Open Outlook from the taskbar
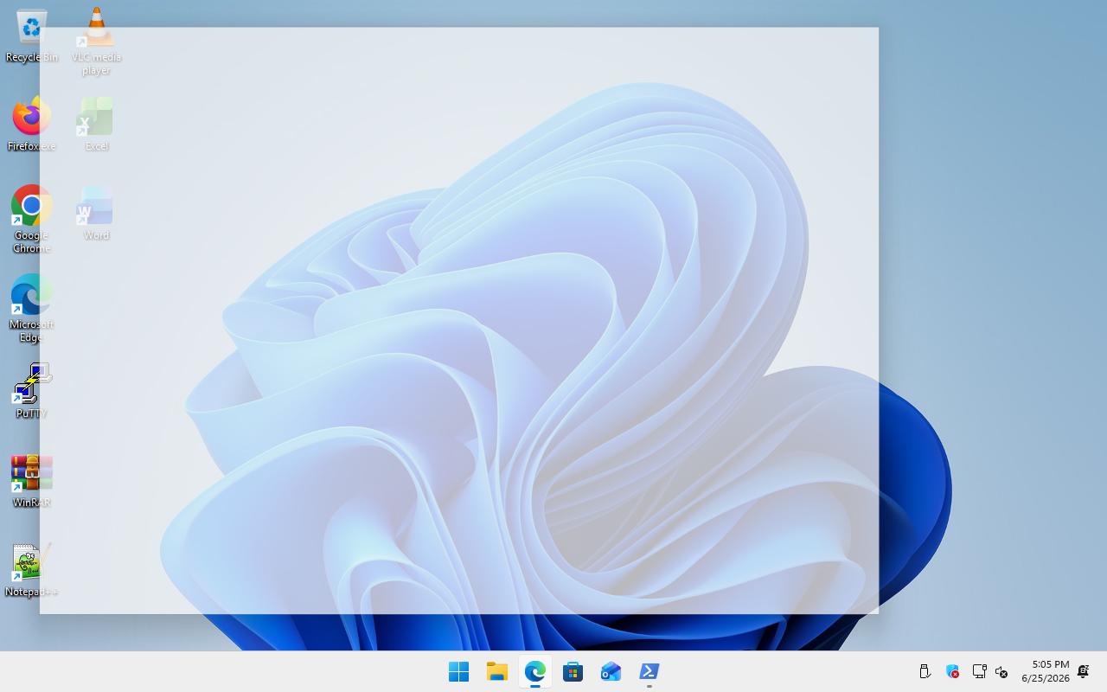Image resolution: width=1107 pixels, height=692 pixels. pos(611,671)
